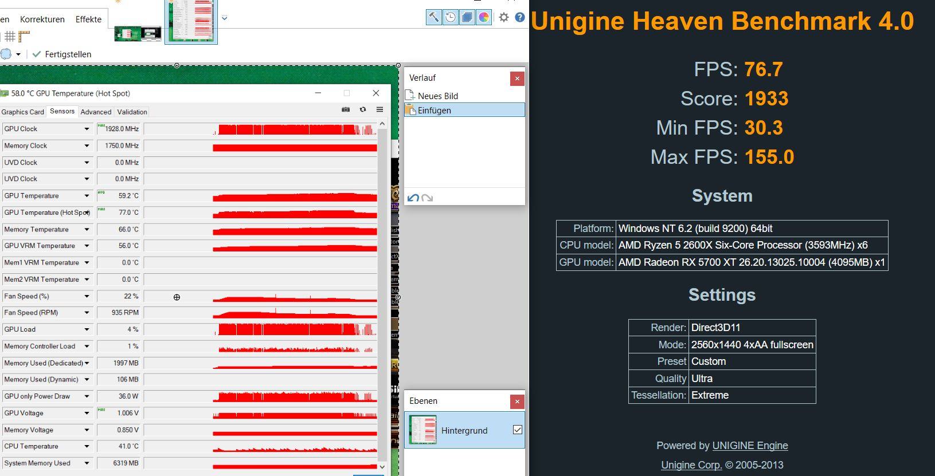Screen dimensions: 935x476
Task: Click the scroll up arrow in GPU-Z
Action: pyautogui.click(x=382, y=124)
